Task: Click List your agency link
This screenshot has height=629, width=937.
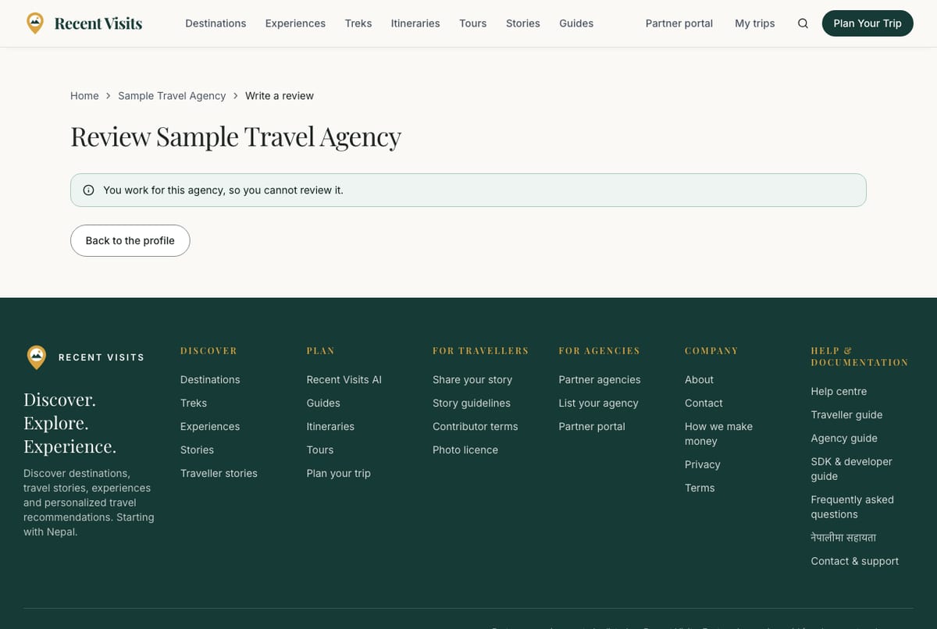Action: point(599,403)
